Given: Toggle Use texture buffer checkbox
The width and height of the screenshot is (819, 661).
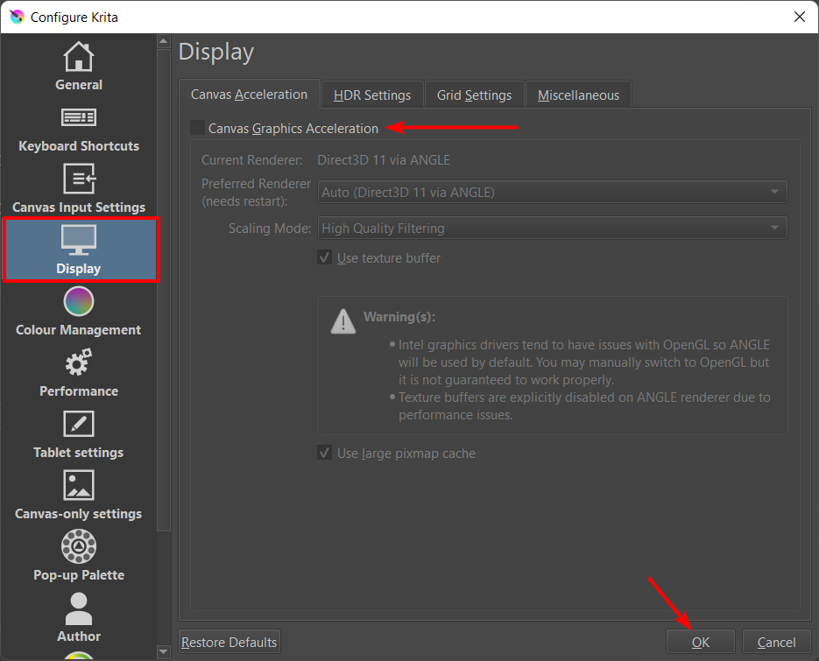Looking at the screenshot, I should (x=325, y=258).
